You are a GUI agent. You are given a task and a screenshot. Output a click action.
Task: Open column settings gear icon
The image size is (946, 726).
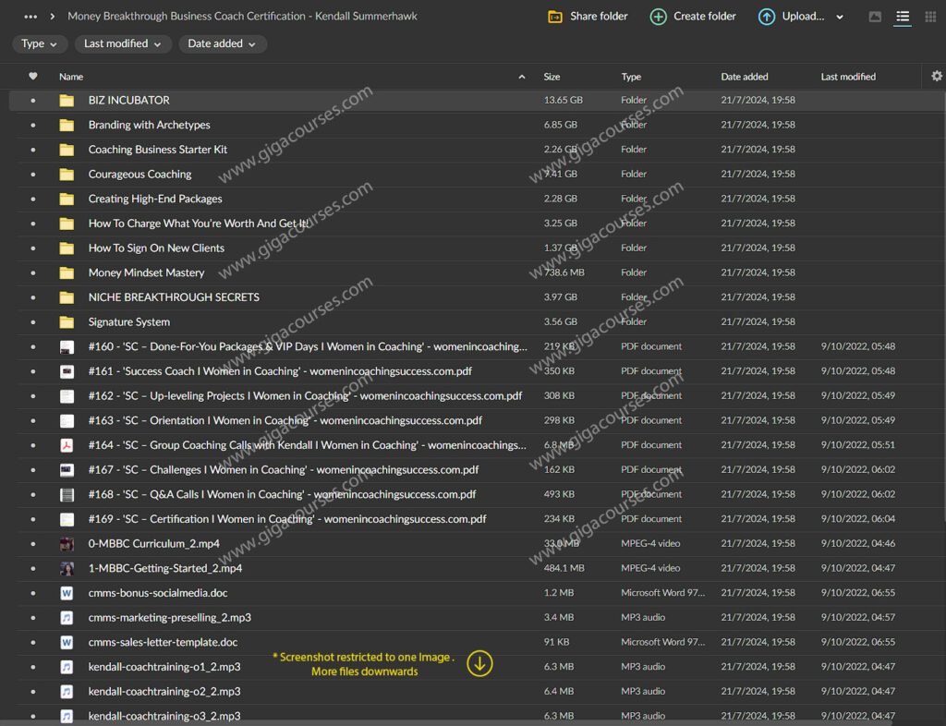(936, 77)
